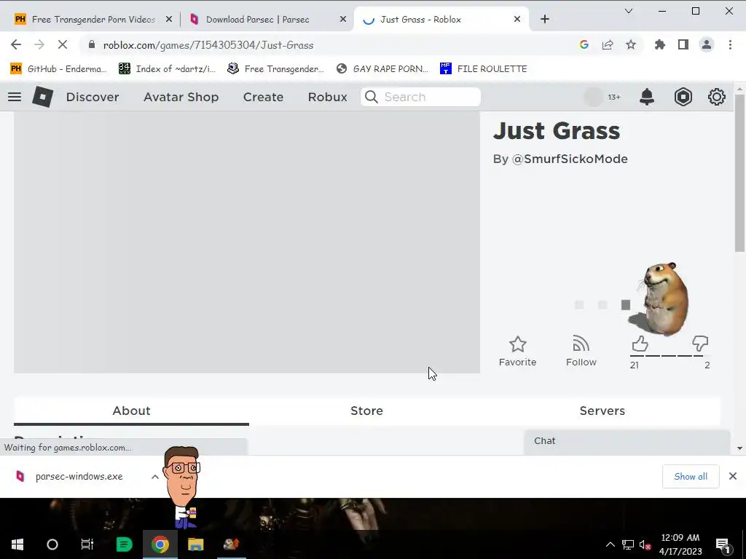The image size is (746, 559).
Task: Share this page using the share icon
Action: coord(608,44)
